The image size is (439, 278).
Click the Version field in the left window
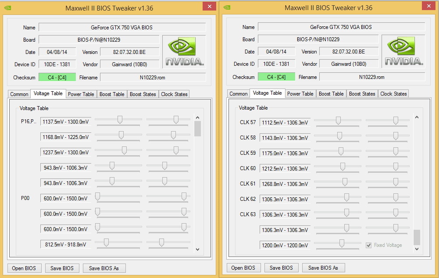(x=130, y=52)
